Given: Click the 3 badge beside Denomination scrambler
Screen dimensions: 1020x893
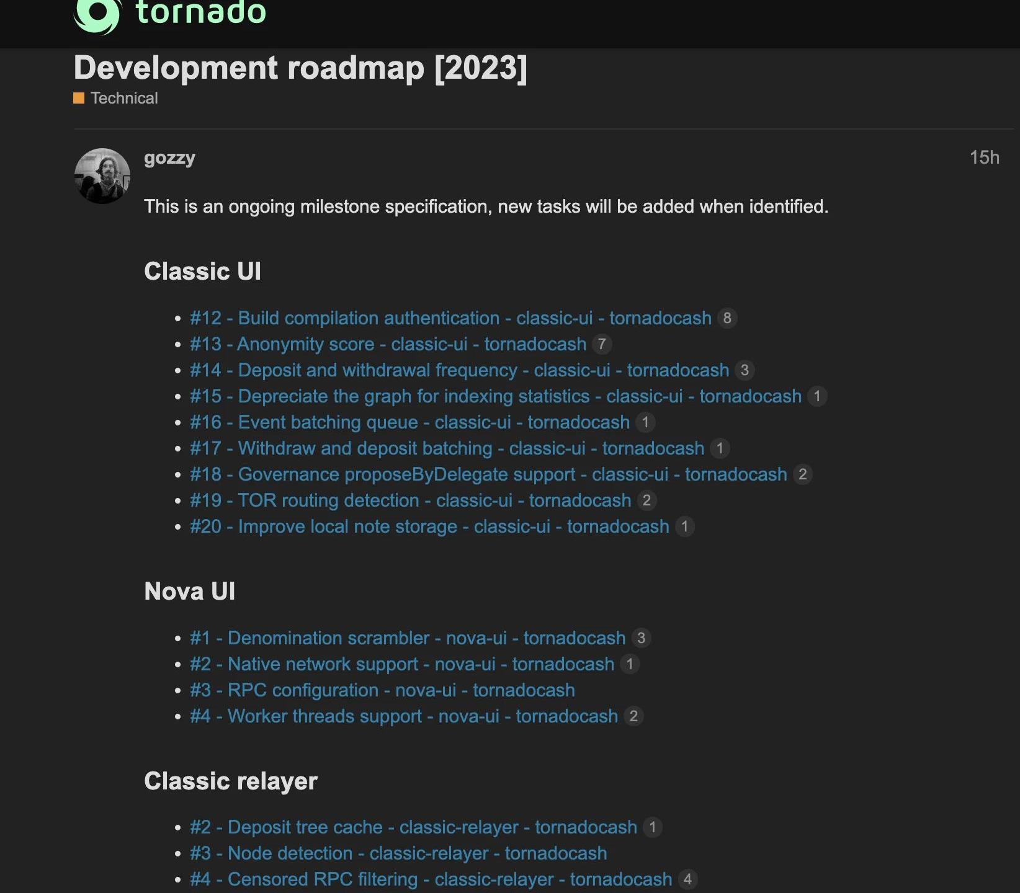Looking at the screenshot, I should [641, 638].
